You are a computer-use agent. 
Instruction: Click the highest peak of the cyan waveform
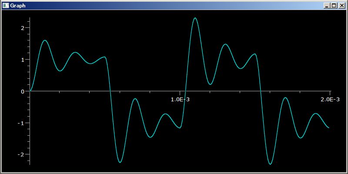point(195,18)
